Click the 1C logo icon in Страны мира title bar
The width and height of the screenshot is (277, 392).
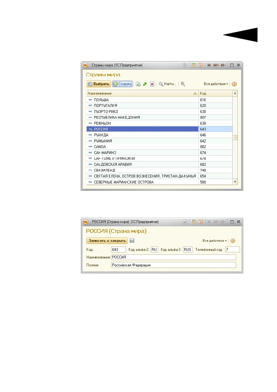[x=85, y=65]
